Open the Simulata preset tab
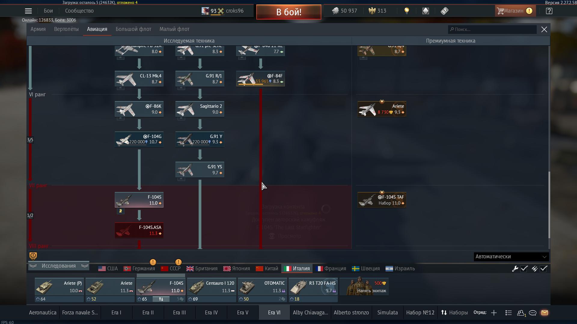The height and width of the screenshot is (324, 577). (387, 313)
